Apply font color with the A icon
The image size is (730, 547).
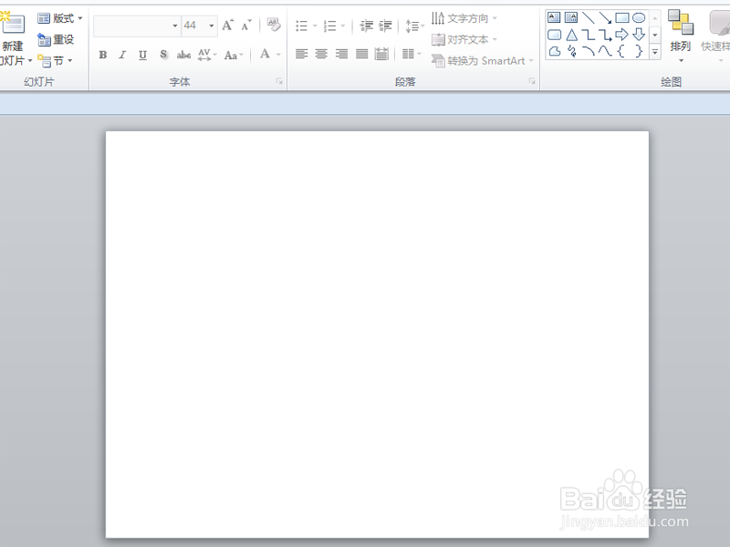coord(265,55)
